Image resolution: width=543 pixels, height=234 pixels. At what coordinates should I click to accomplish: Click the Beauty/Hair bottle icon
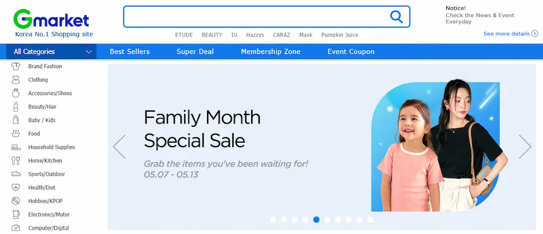[x=16, y=107]
